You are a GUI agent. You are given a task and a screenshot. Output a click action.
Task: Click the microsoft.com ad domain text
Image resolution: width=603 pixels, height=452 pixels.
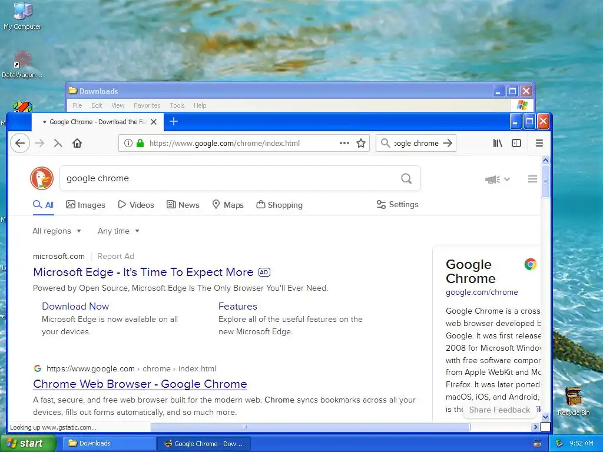(59, 257)
